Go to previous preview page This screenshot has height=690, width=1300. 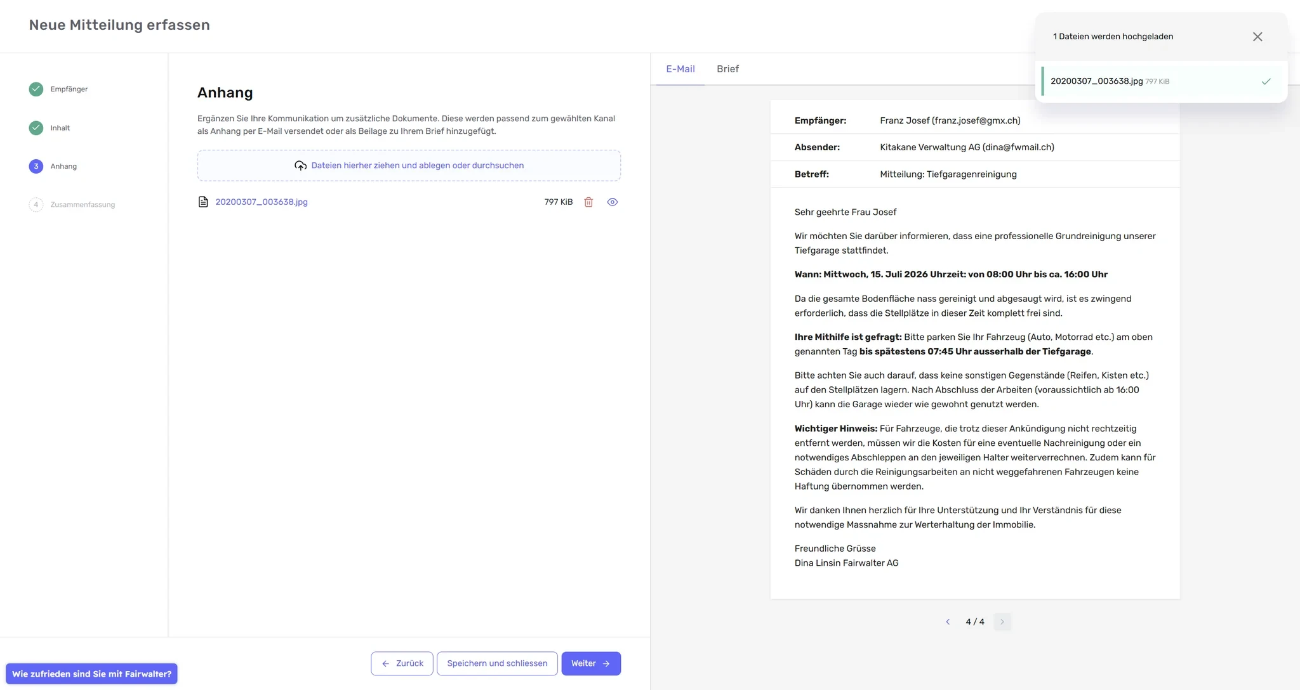pos(948,622)
